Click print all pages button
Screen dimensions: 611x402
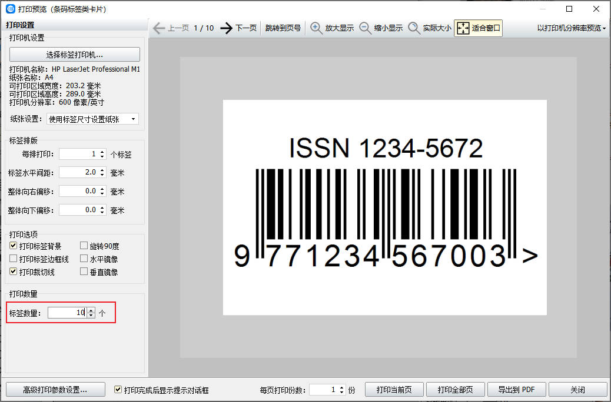pos(455,390)
